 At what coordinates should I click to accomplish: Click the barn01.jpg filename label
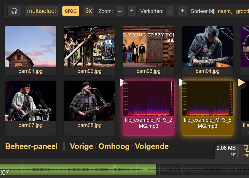pos(31,71)
